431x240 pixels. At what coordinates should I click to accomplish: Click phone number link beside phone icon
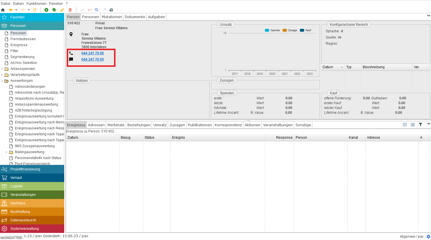click(x=93, y=53)
